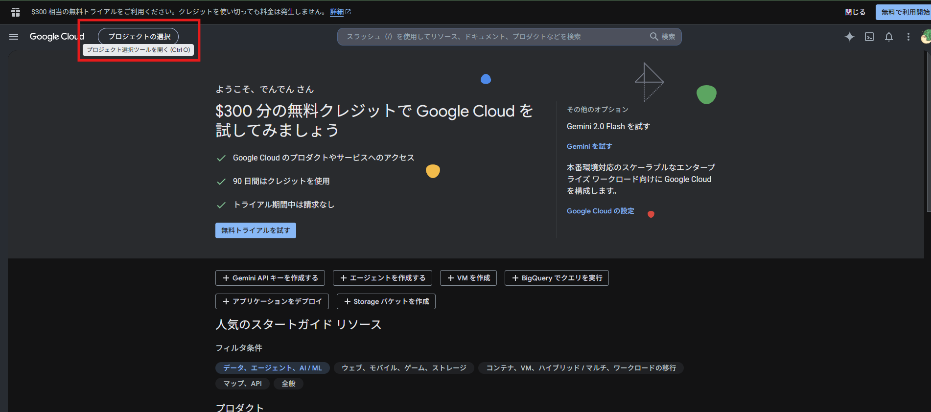Open the 詳細 link in trial banner
Screen dimensions: 931x412
click(340, 12)
